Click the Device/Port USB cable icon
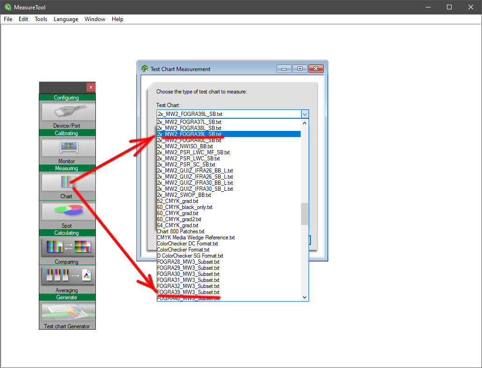The width and height of the screenshot is (482, 368). pyautogui.click(x=67, y=112)
